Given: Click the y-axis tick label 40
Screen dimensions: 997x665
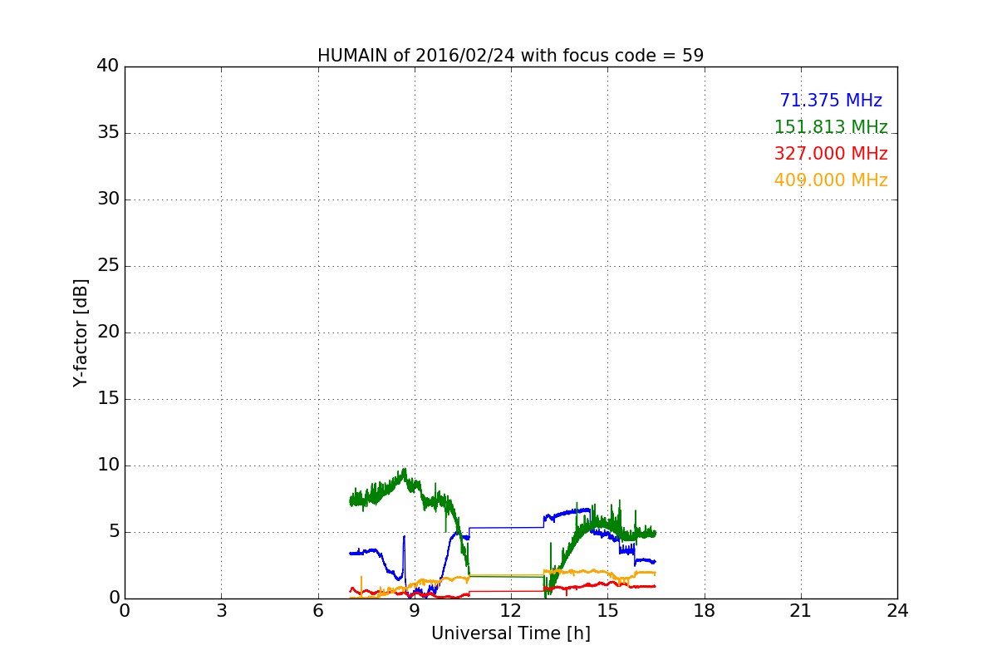Looking at the screenshot, I should point(108,66).
